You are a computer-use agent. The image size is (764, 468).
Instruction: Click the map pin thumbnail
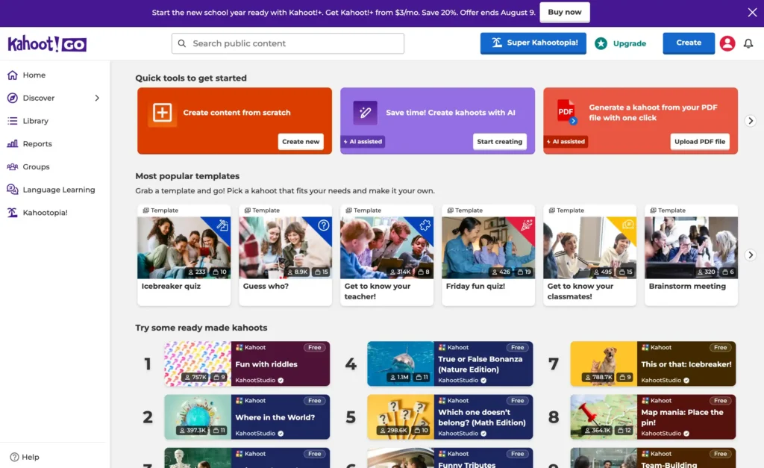tap(604, 416)
